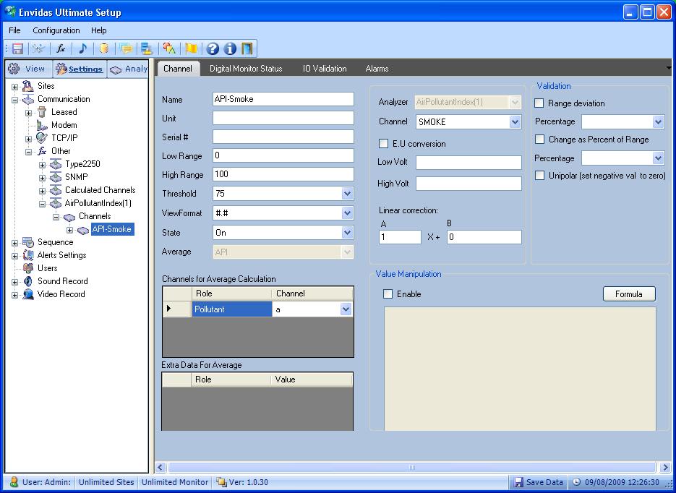Screen dimensions: 676x493
Task: Click the music note toolbar icon
Action: coord(82,48)
